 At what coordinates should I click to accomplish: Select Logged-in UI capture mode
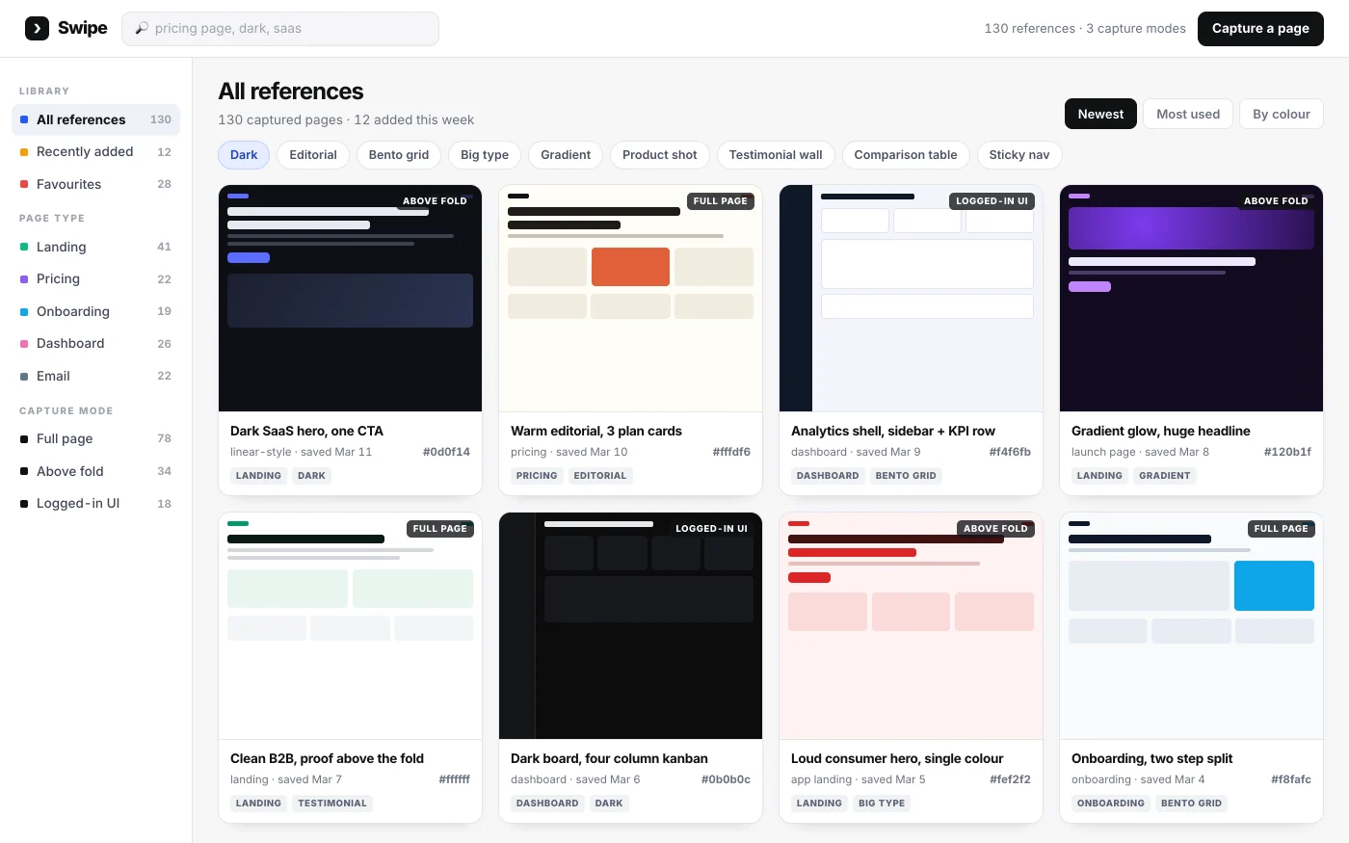tap(95, 503)
